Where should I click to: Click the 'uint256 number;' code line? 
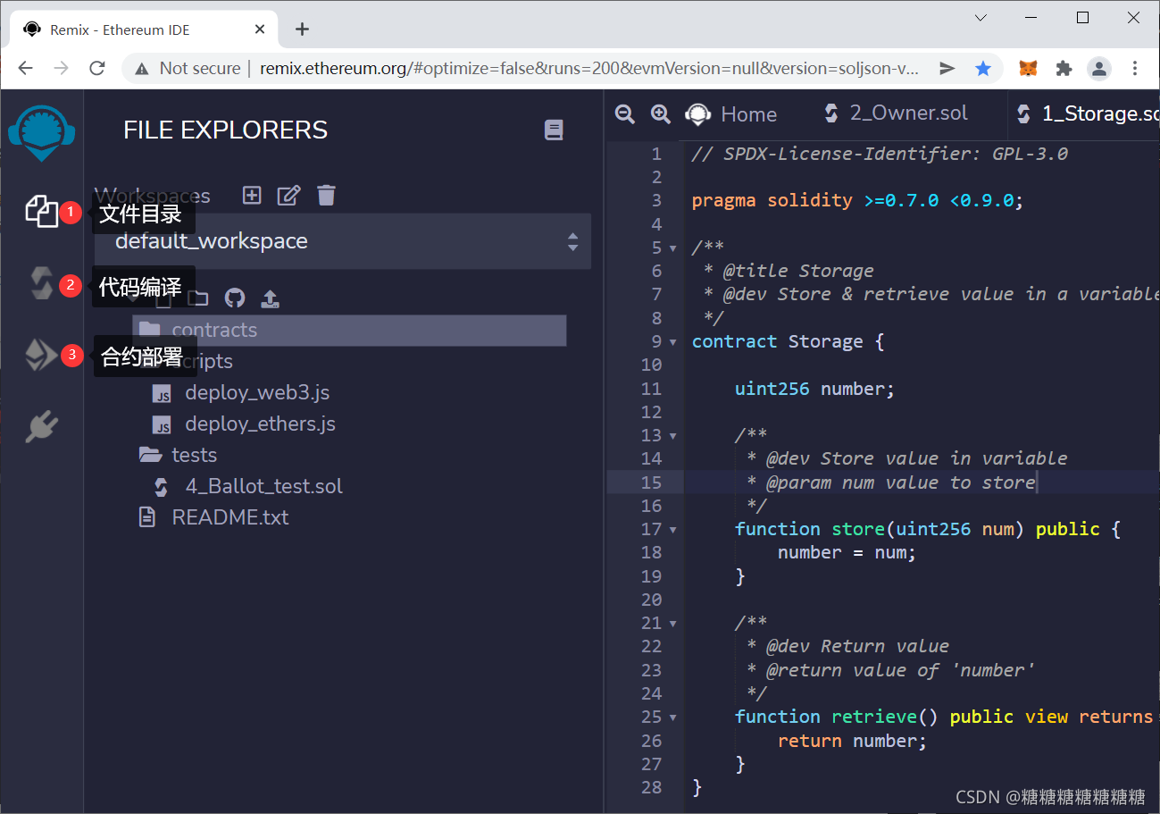click(x=814, y=389)
